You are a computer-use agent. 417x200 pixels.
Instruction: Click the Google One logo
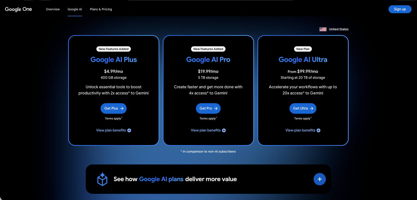tap(18, 9)
